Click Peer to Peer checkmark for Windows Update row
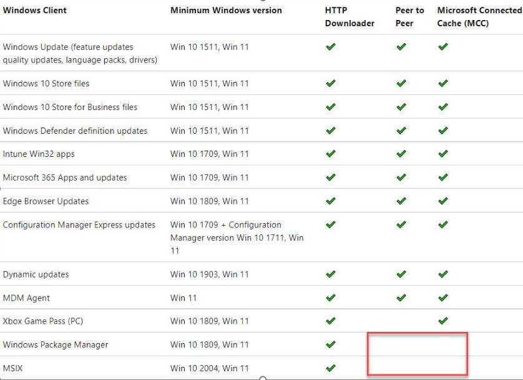Viewport: 523px width, 380px height. coord(401,47)
